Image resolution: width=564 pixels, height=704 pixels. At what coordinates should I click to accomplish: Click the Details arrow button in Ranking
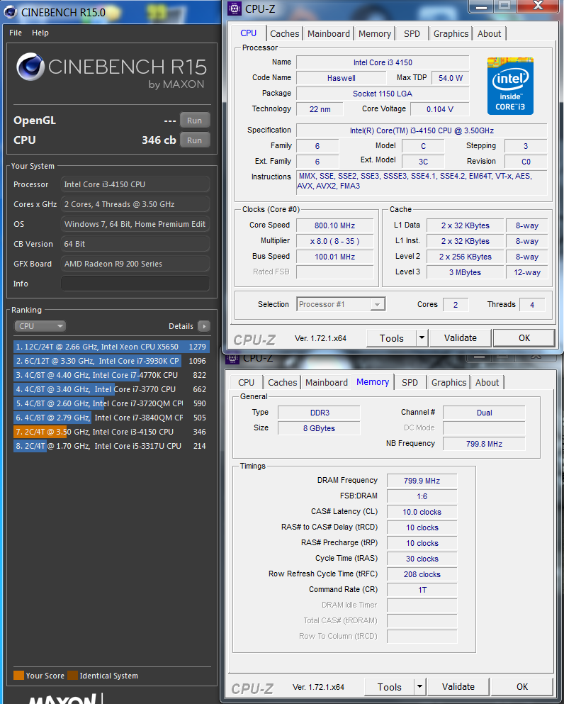204,326
